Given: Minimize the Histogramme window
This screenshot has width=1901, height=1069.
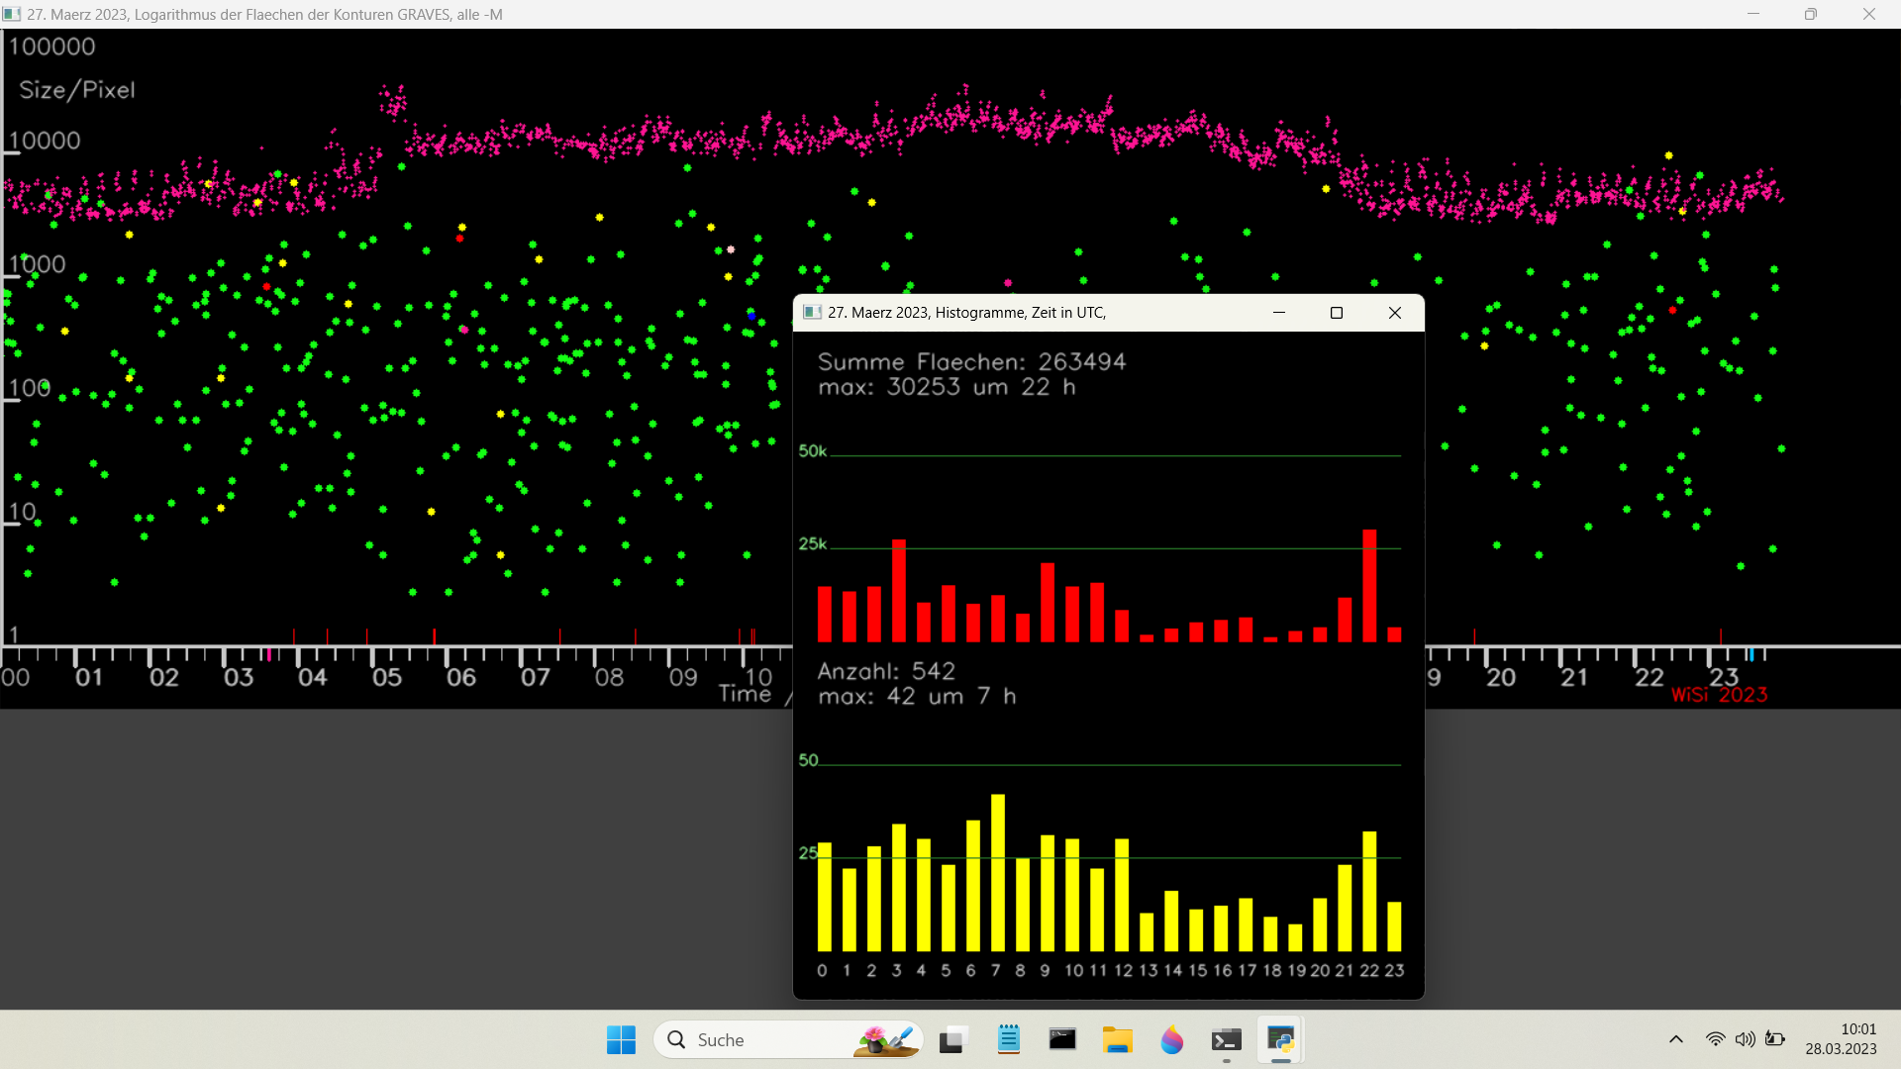Looking at the screenshot, I should pos(1279,313).
